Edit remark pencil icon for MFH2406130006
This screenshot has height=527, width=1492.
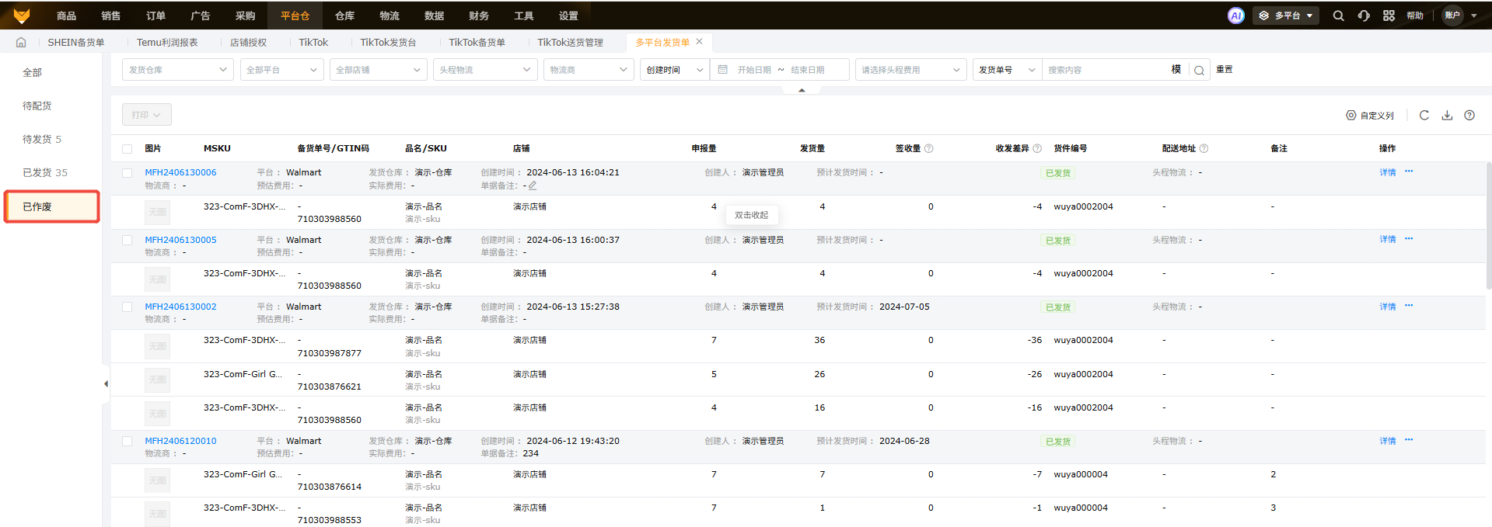pos(533,185)
